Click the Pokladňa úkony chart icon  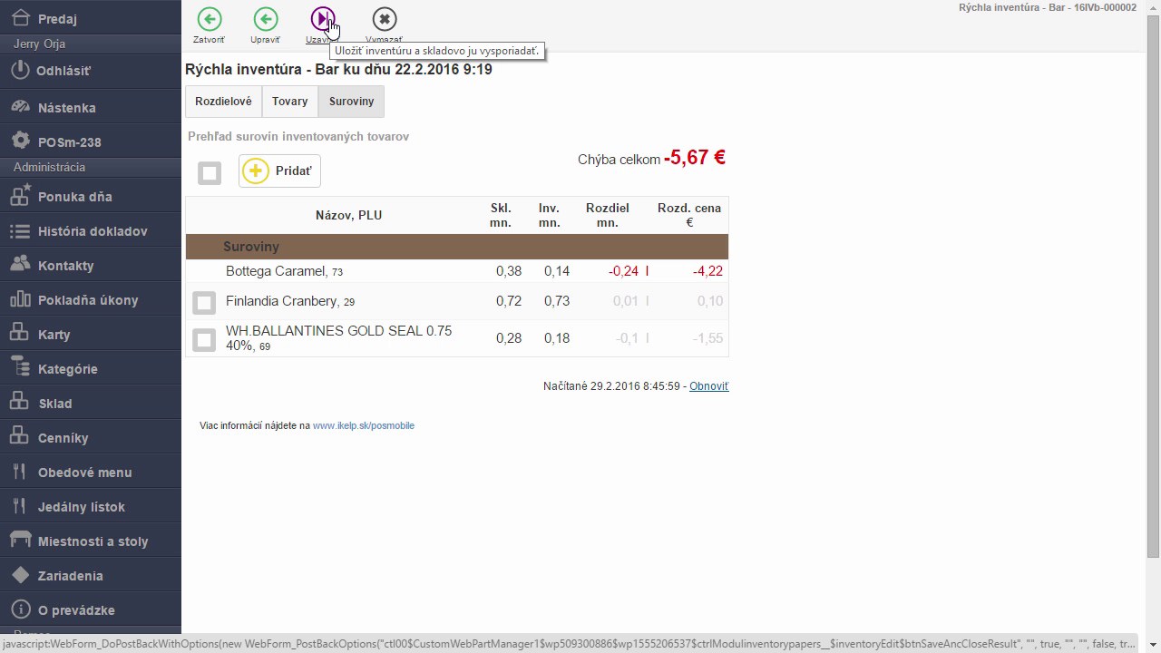20,298
